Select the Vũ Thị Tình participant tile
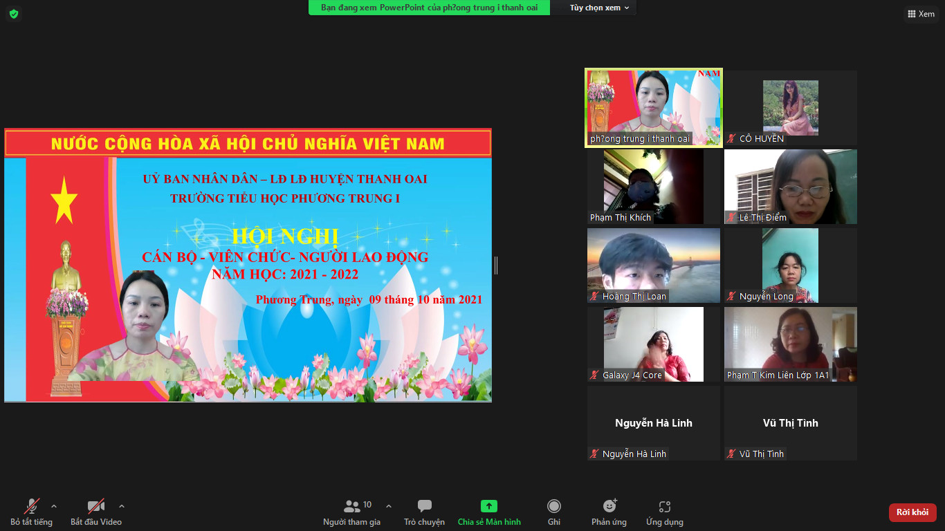945x531 pixels. point(790,423)
